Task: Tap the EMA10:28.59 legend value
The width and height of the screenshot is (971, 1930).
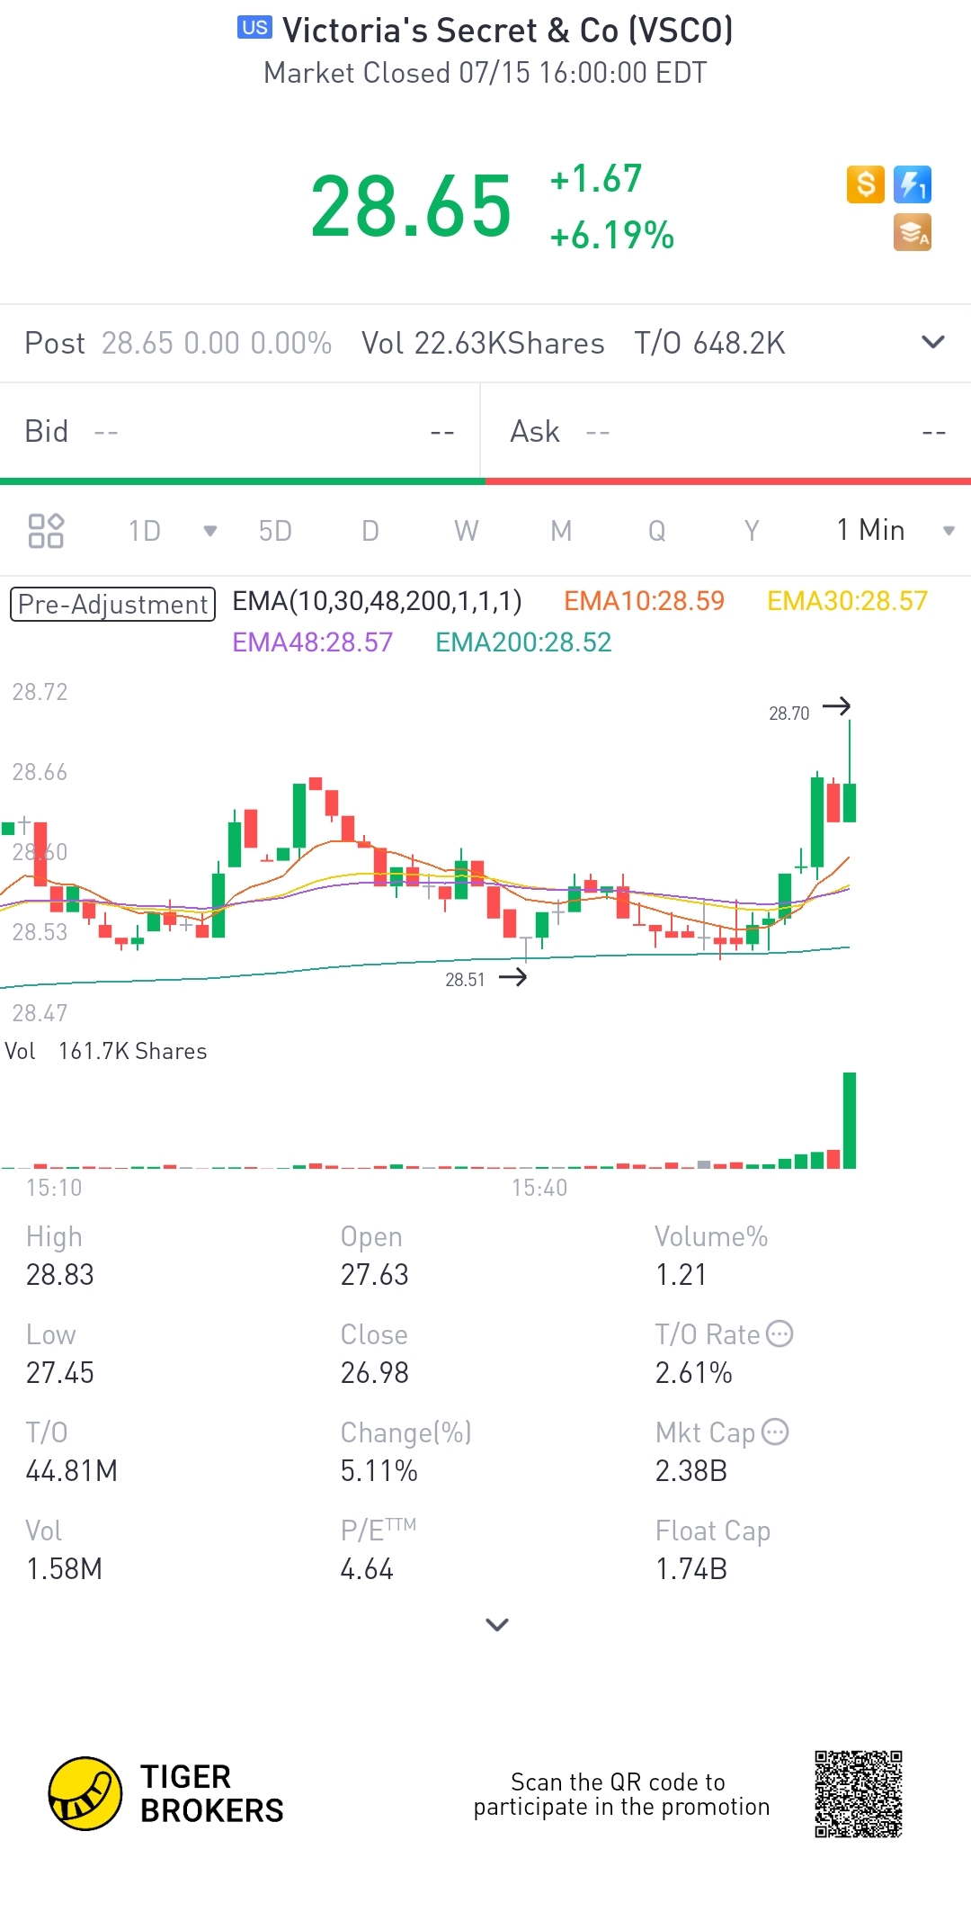Action: (x=644, y=601)
